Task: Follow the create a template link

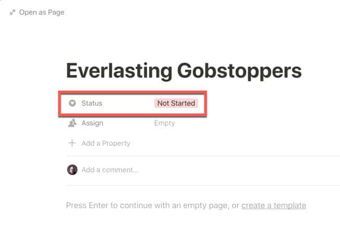Action: pos(273,205)
